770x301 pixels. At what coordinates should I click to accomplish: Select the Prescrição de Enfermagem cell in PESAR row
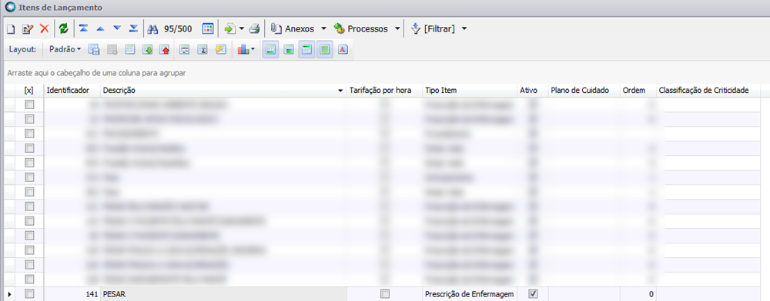pos(470,294)
